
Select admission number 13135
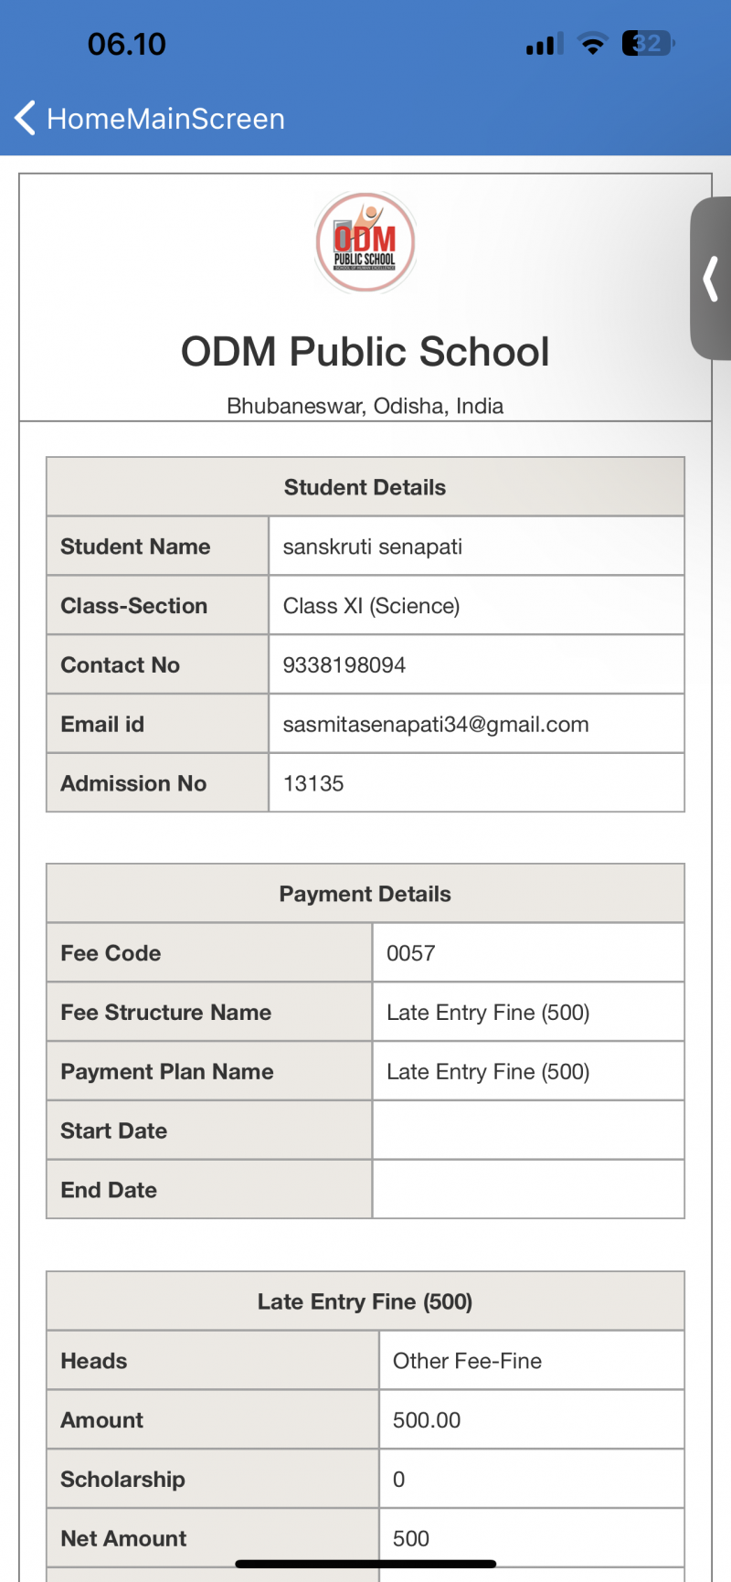pos(313,784)
